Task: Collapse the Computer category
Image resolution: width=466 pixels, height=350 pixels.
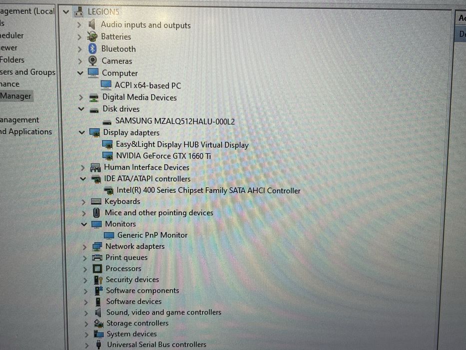Action: (x=80, y=72)
